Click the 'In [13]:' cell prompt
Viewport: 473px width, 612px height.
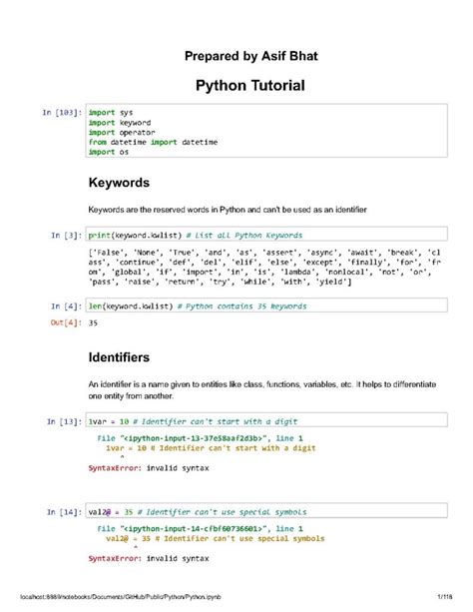[x=65, y=422]
